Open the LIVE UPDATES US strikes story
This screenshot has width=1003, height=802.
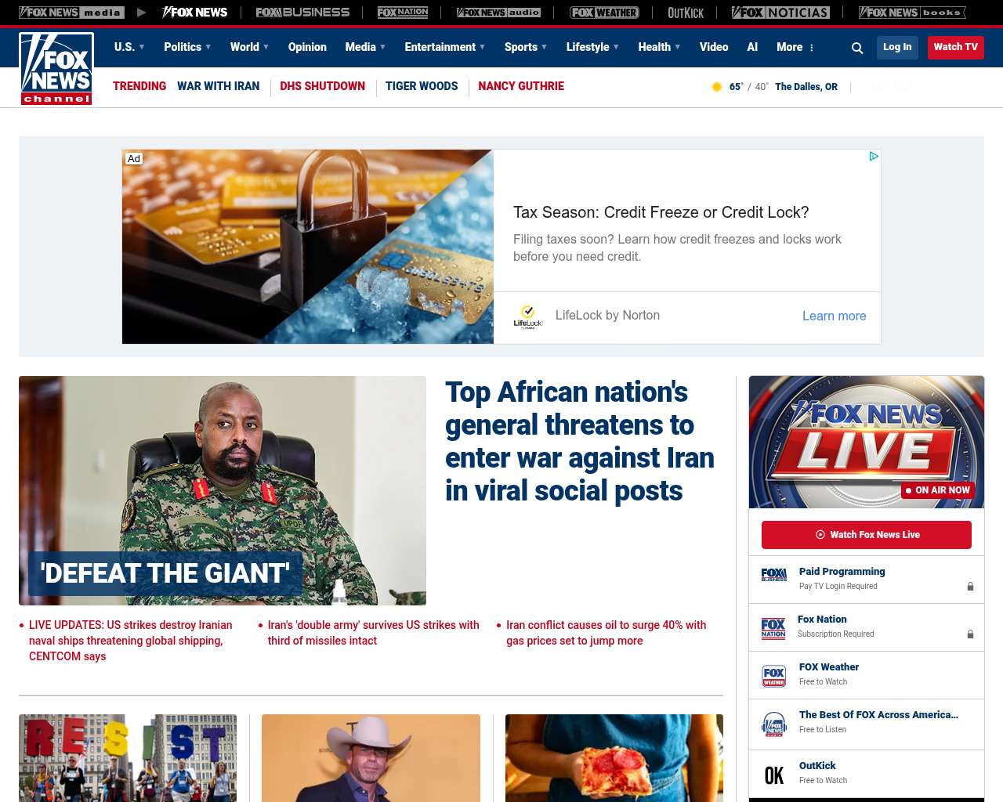[x=130, y=641]
